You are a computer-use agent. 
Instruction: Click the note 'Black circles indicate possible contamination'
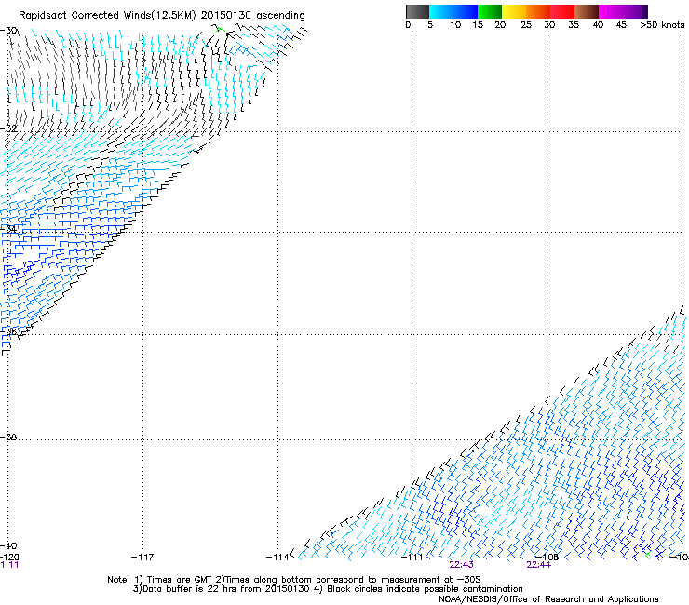pyautogui.click(x=425, y=589)
